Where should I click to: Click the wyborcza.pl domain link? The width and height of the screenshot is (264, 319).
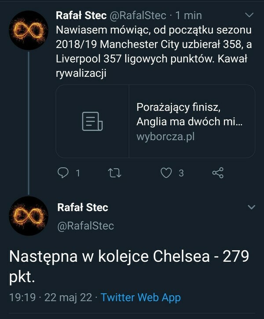(x=165, y=137)
